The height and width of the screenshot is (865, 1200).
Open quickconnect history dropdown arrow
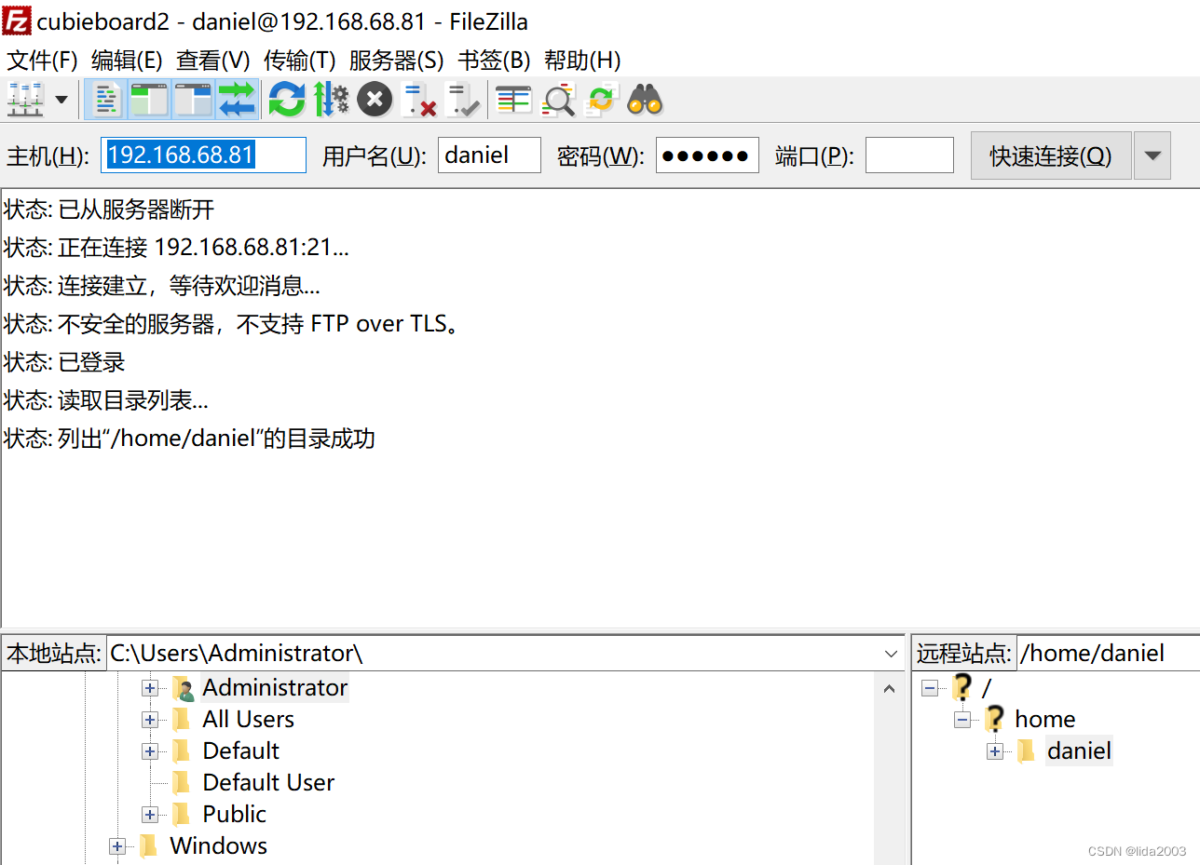[1152, 155]
